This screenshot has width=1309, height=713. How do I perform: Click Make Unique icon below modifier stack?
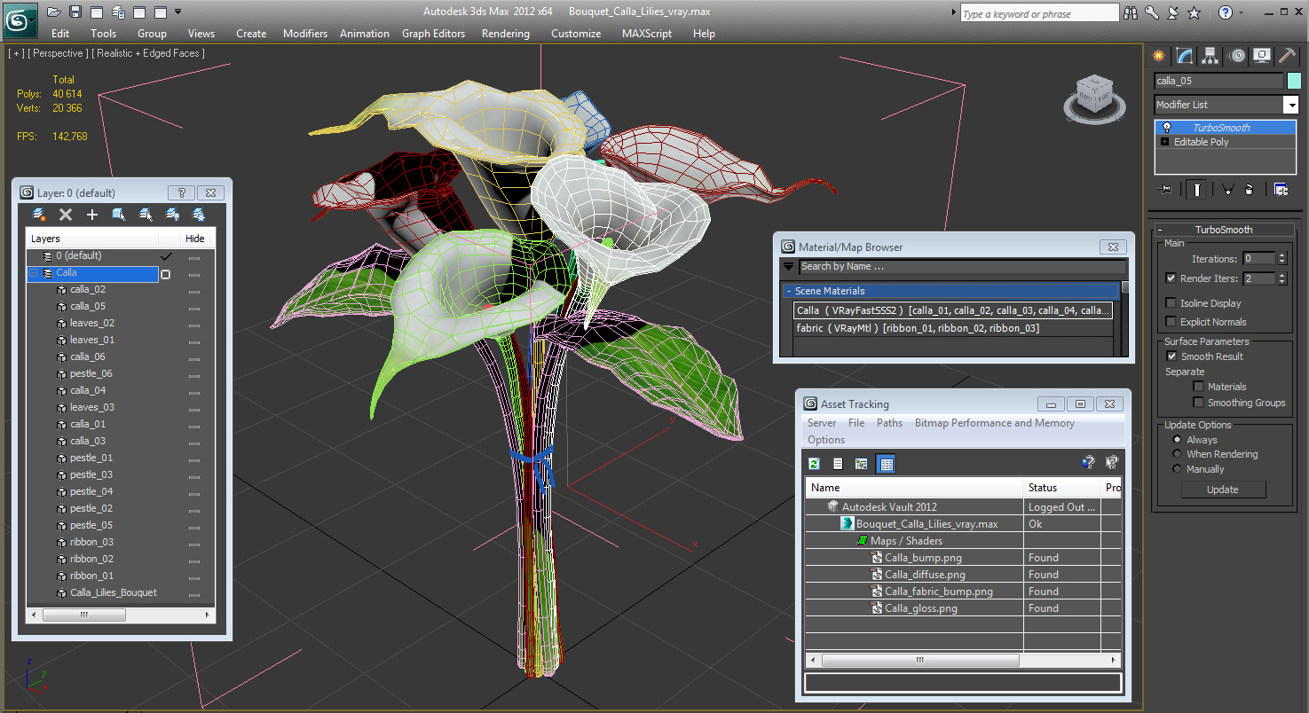click(1228, 189)
